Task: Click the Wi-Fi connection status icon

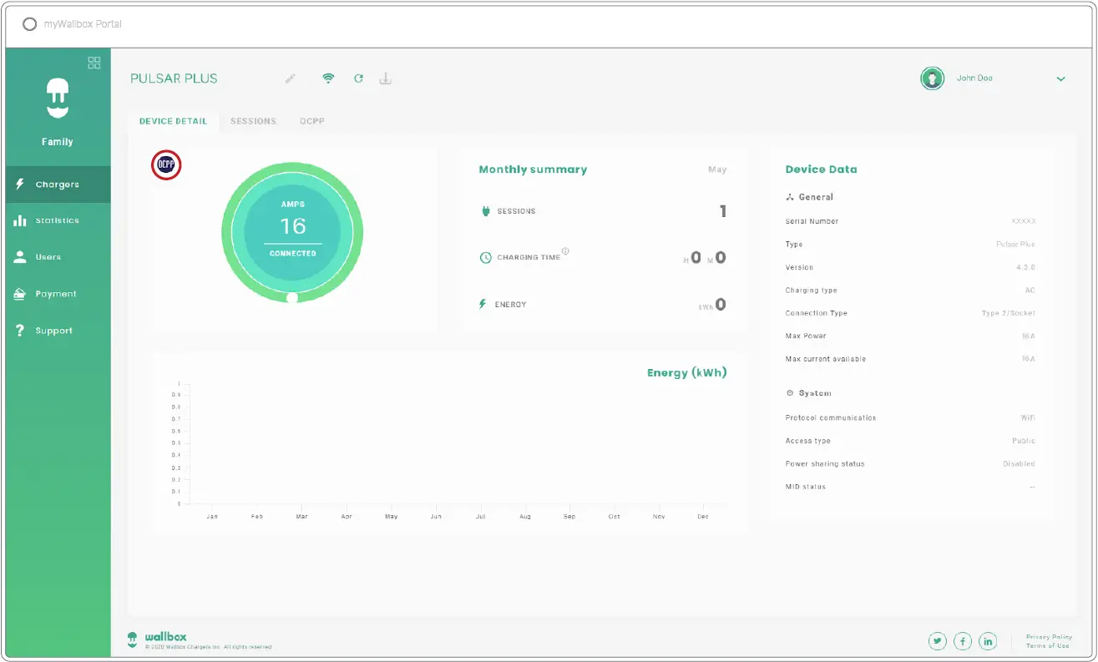Action: [x=329, y=78]
